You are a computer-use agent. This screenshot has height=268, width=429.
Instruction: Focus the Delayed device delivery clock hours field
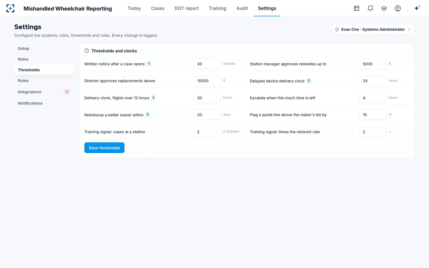tap(373, 81)
